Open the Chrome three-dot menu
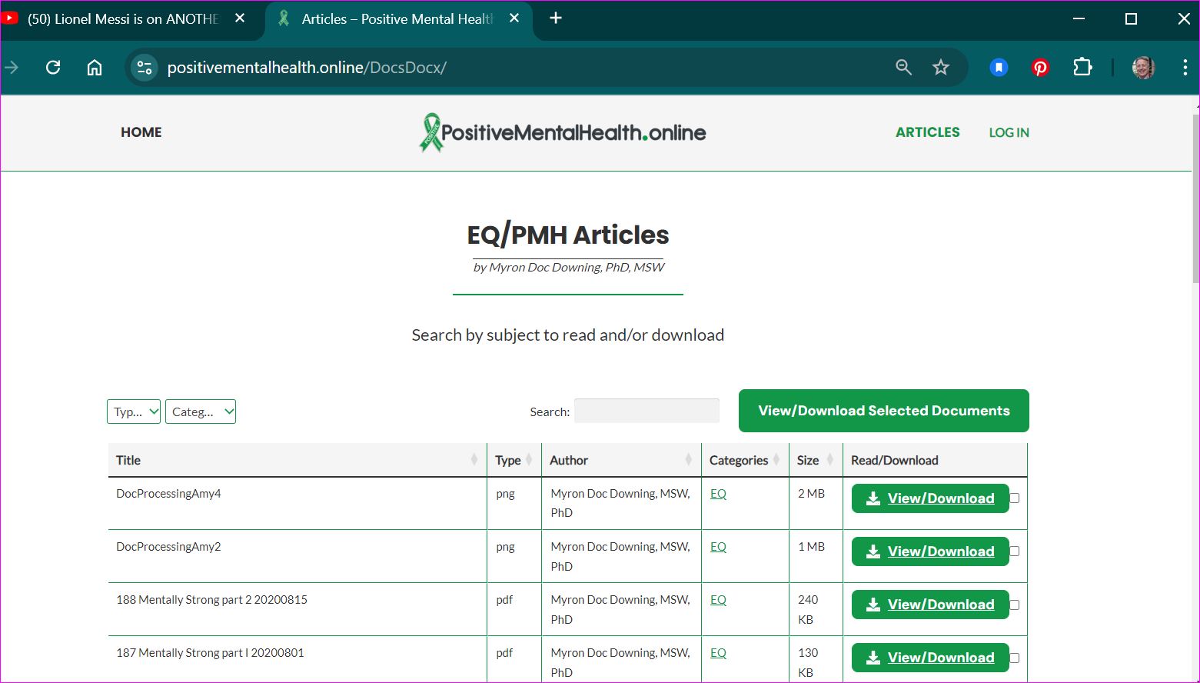The width and height of the screenshot is (1200, 683). click(1185, 68)
